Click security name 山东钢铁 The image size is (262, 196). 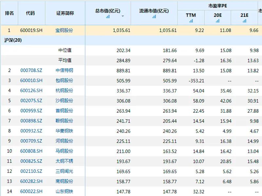(64, 191)
